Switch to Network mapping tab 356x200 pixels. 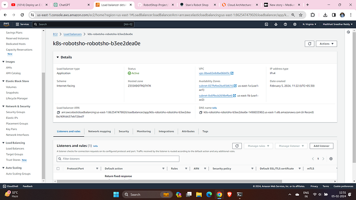(x=100, y=131)
